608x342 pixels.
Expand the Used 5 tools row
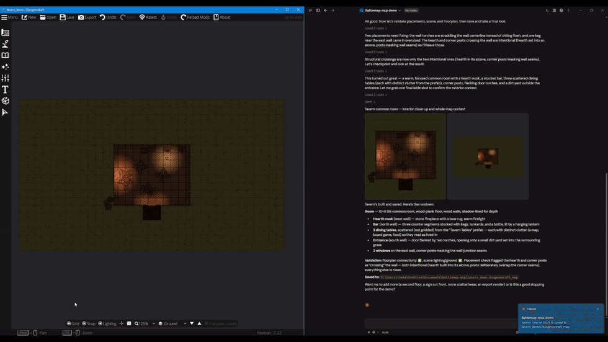coord(375,52)
